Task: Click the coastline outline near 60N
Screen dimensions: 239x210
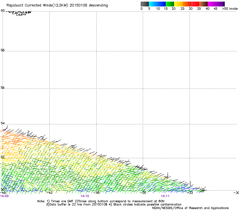Action: tap(19, 13)
